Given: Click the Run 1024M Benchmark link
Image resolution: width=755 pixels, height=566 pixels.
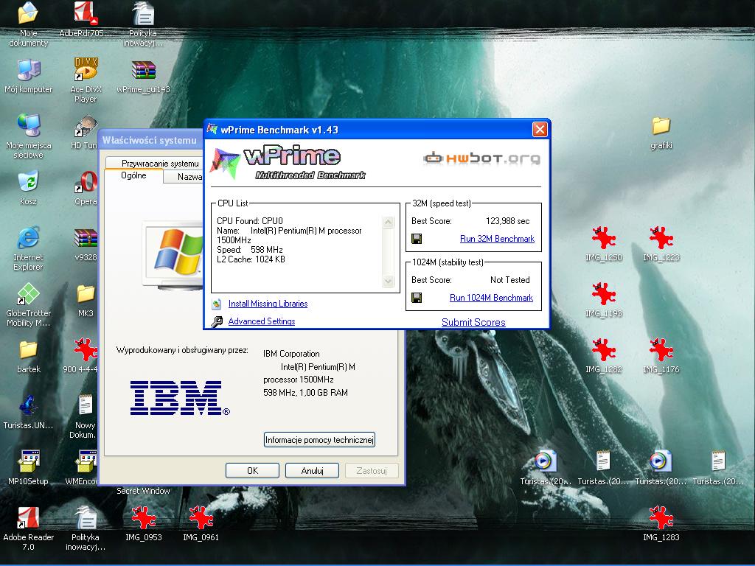Looking at the screenshot, I should [491, 298].
